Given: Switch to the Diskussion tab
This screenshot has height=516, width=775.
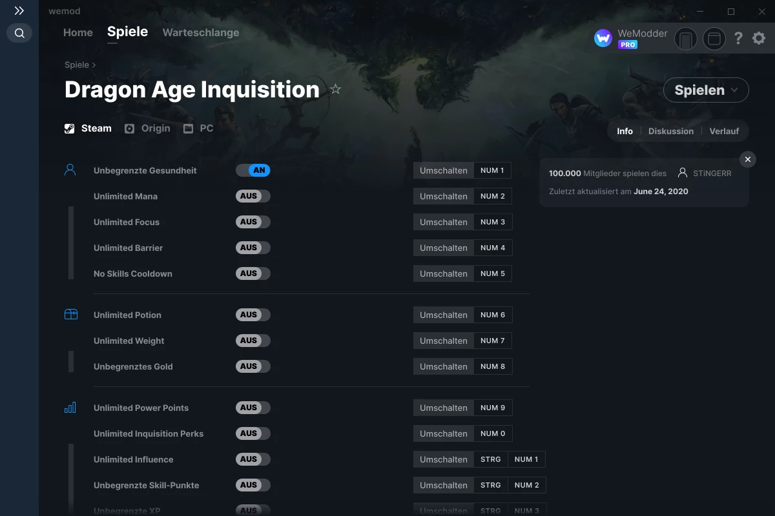Looking at the screenshot, I should coord(670,131).
